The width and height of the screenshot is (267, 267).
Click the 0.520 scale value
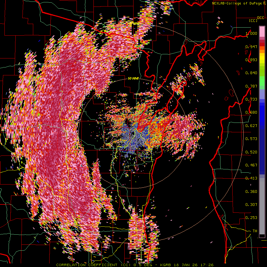251,152
